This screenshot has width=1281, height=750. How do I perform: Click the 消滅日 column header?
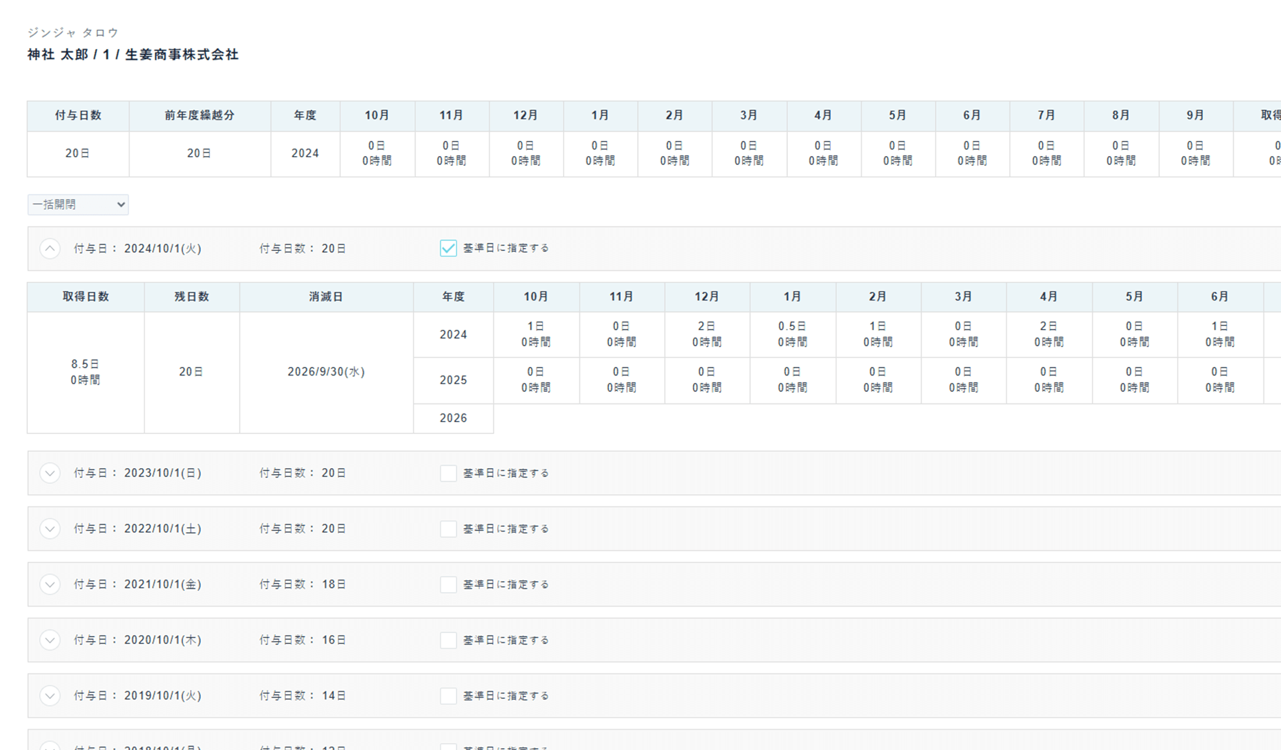[326, 296]
